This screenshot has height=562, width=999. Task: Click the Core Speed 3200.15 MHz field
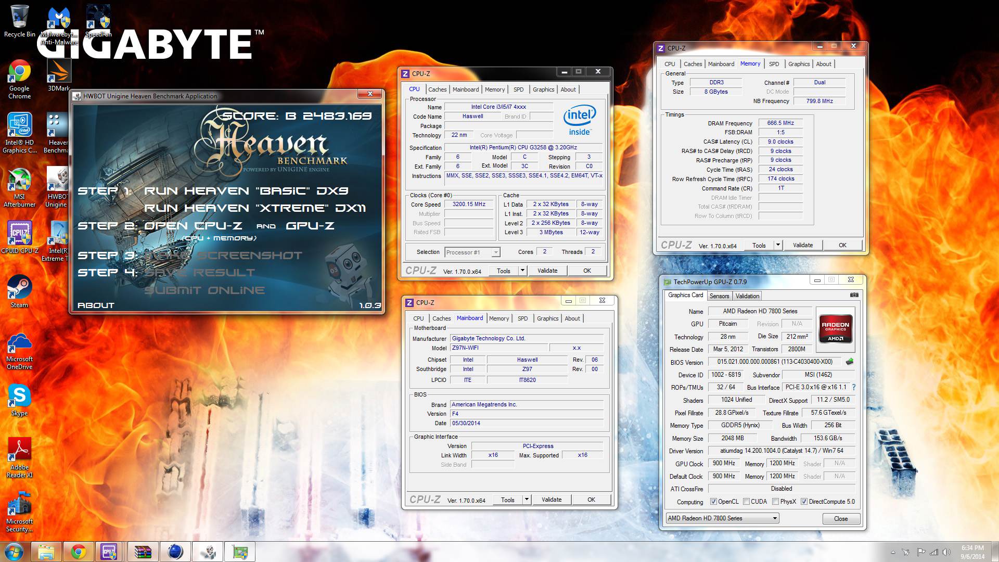469,205
